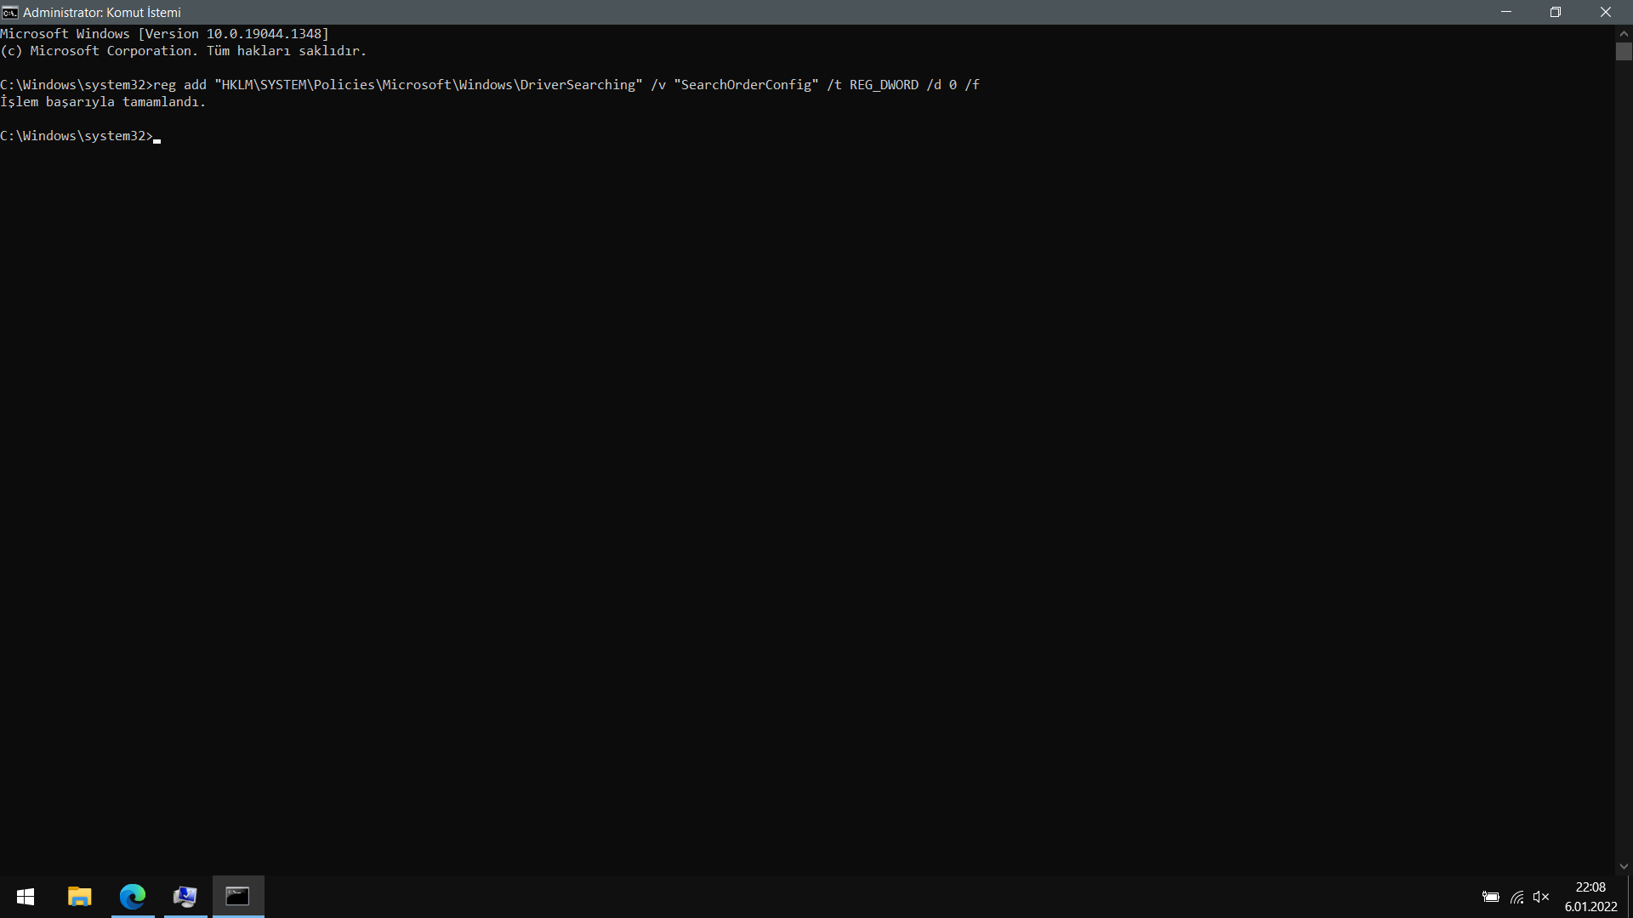
Task: Minimize the Komut İstemi window
Action: (1506, 12)
